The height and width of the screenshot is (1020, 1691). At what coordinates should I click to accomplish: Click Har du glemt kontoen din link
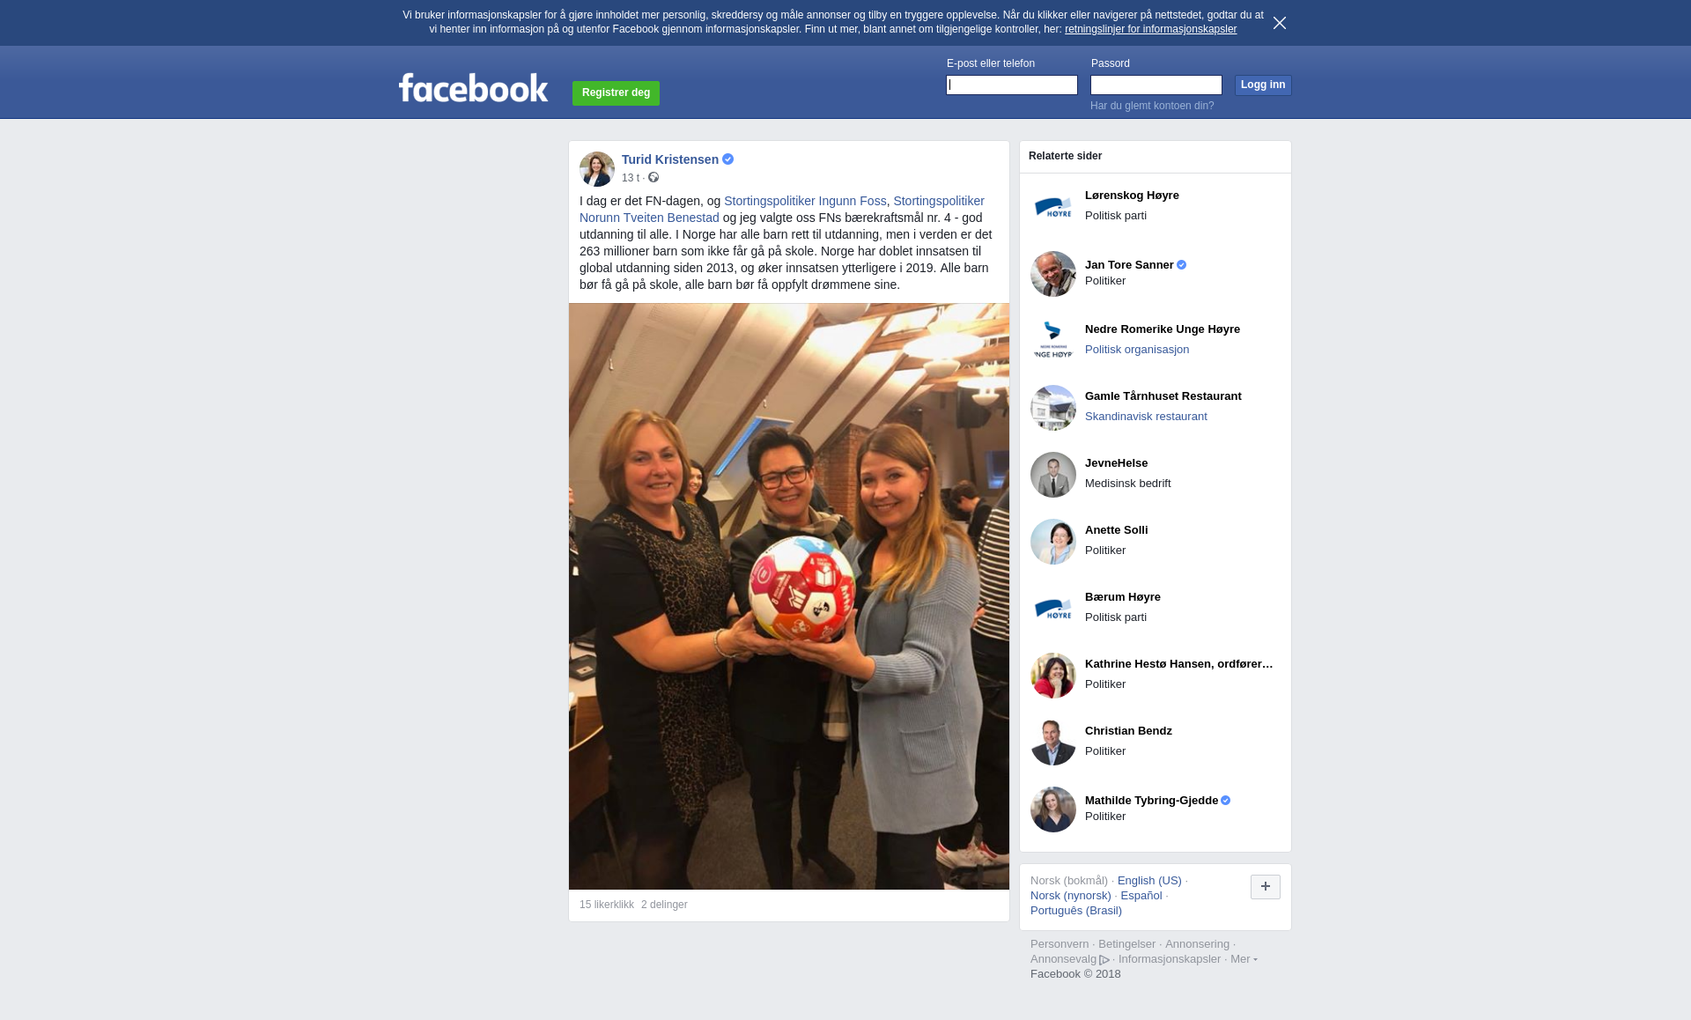pos(1152,106)
